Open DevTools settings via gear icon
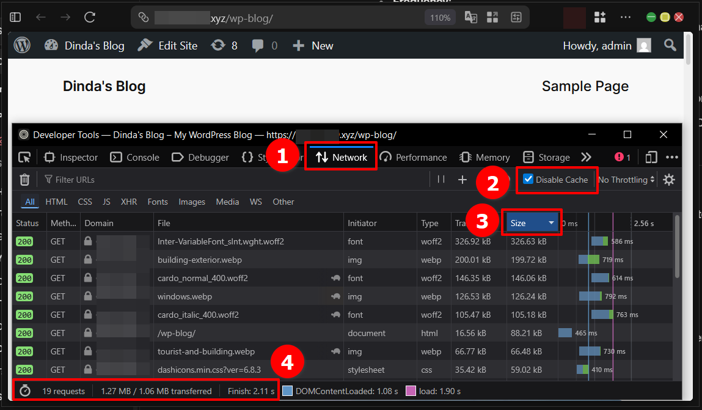The image size is (702, 410). click(x=669, y=179)
